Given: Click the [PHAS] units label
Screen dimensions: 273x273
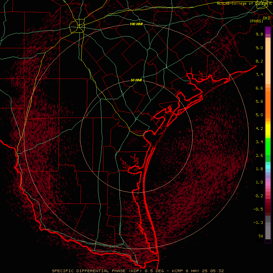Looking at the screenshot, I should coord(256,21).
